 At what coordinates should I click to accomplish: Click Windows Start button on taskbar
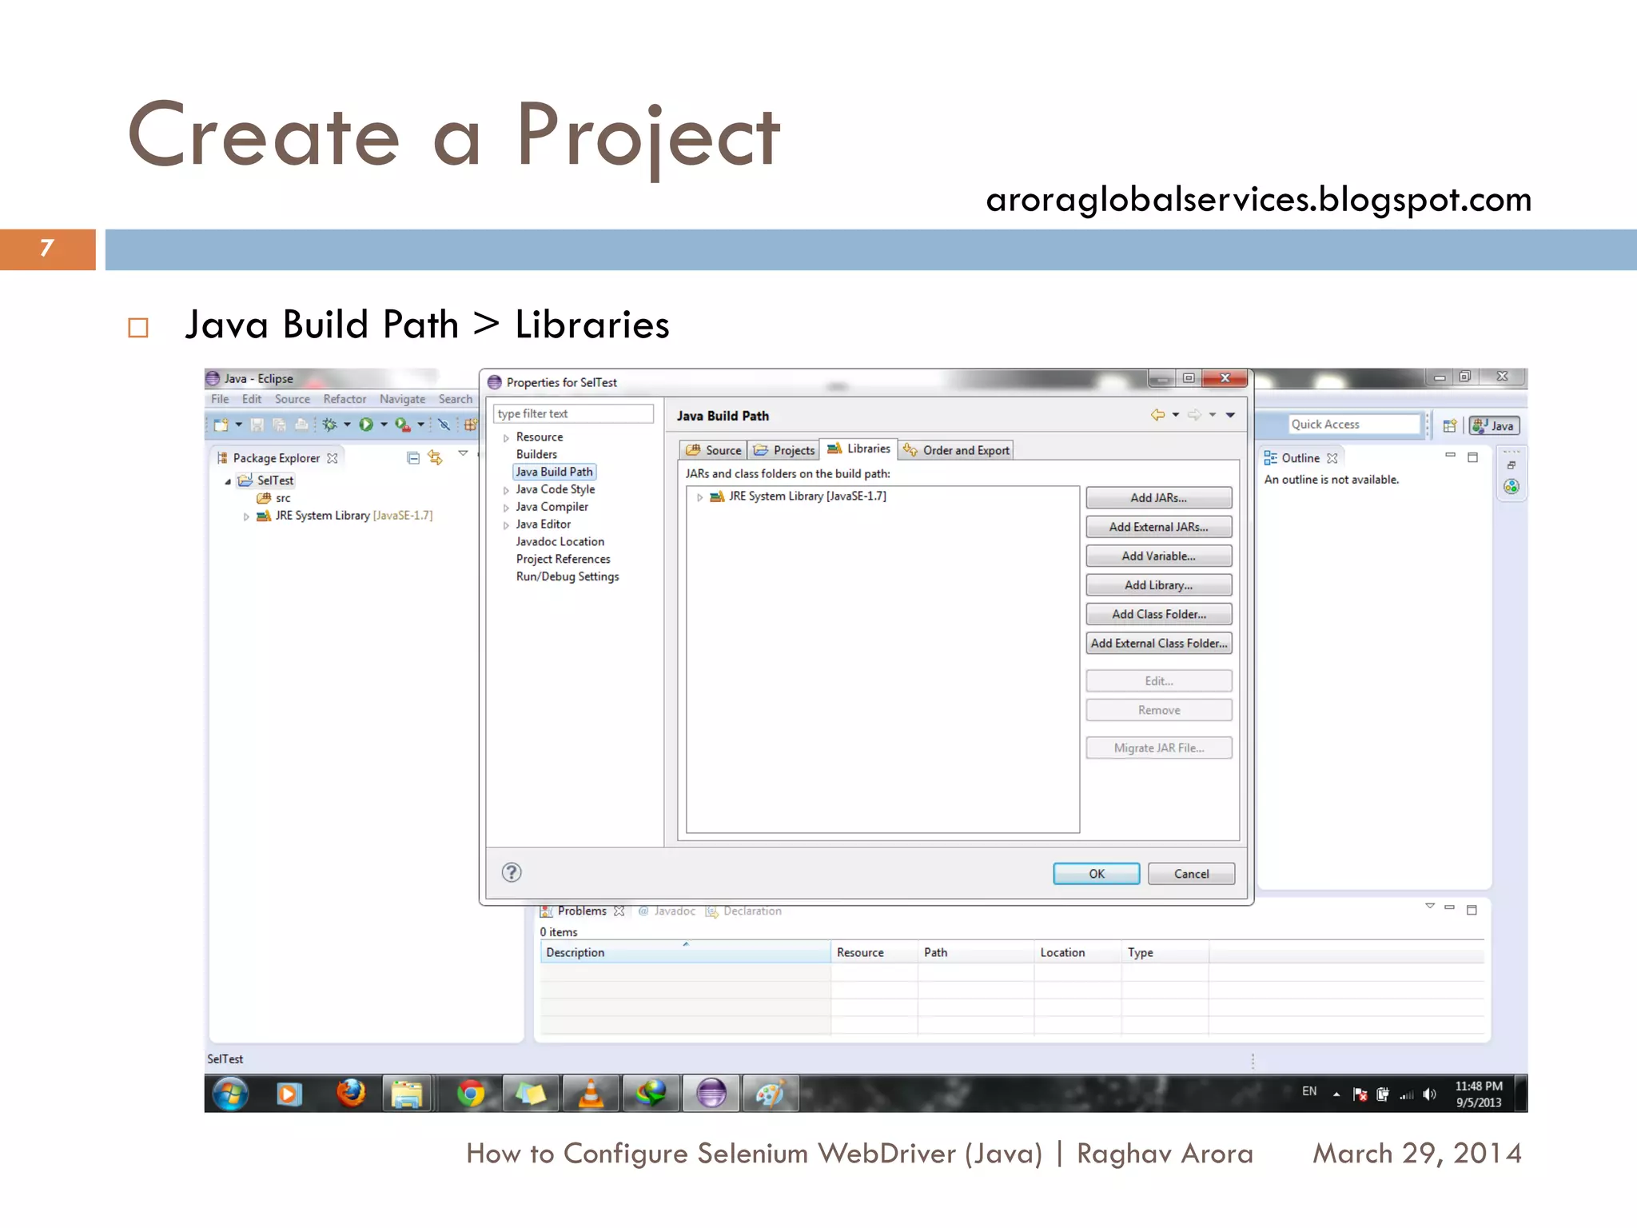click(230, 1093)
